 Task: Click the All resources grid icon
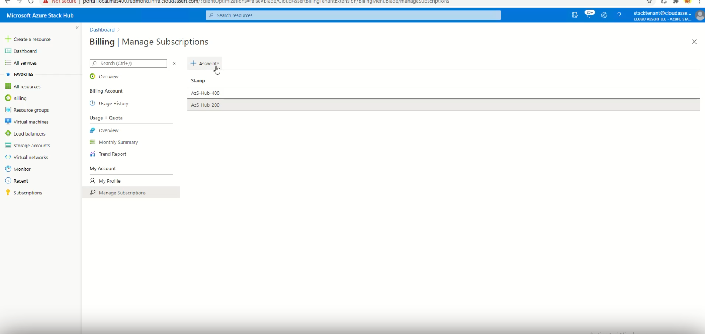point(8,86)
